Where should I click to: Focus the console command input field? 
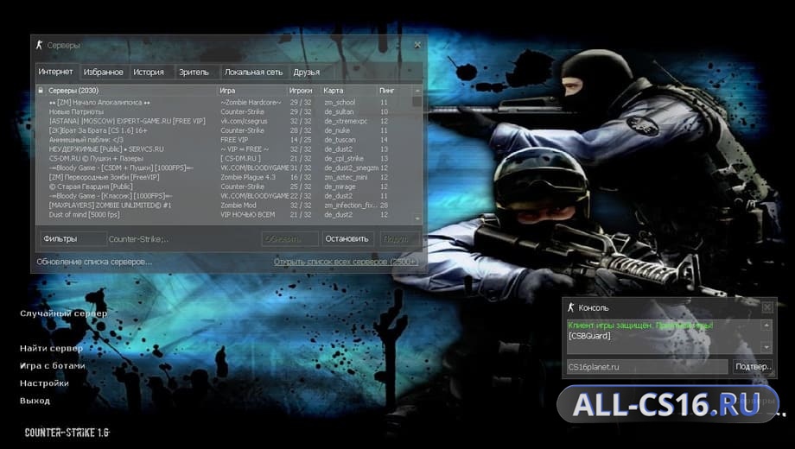(x=647, y=366)
